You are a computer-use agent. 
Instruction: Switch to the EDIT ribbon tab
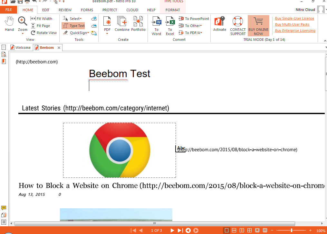coord(46,10)
